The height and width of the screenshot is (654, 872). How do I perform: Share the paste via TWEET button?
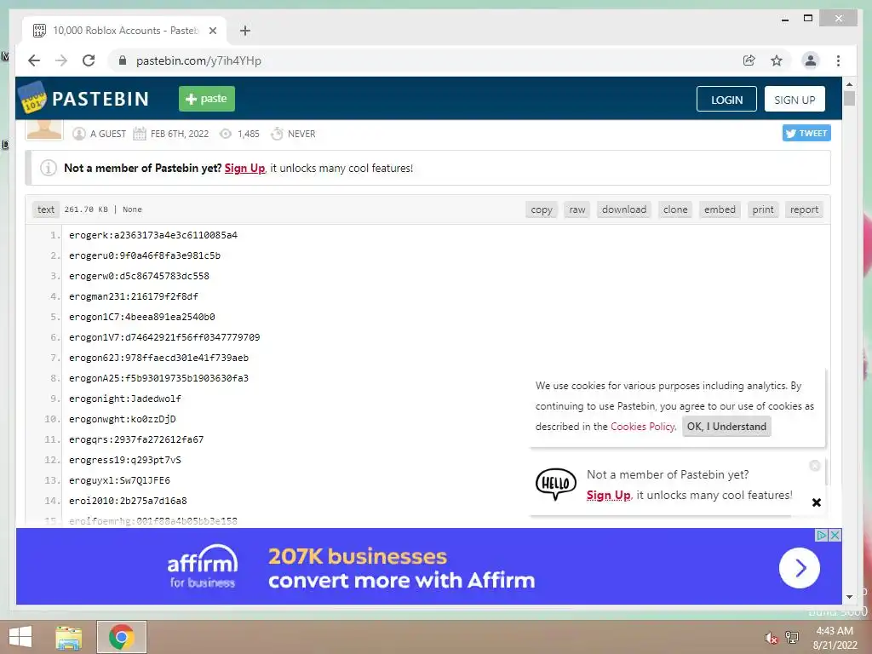806,133
